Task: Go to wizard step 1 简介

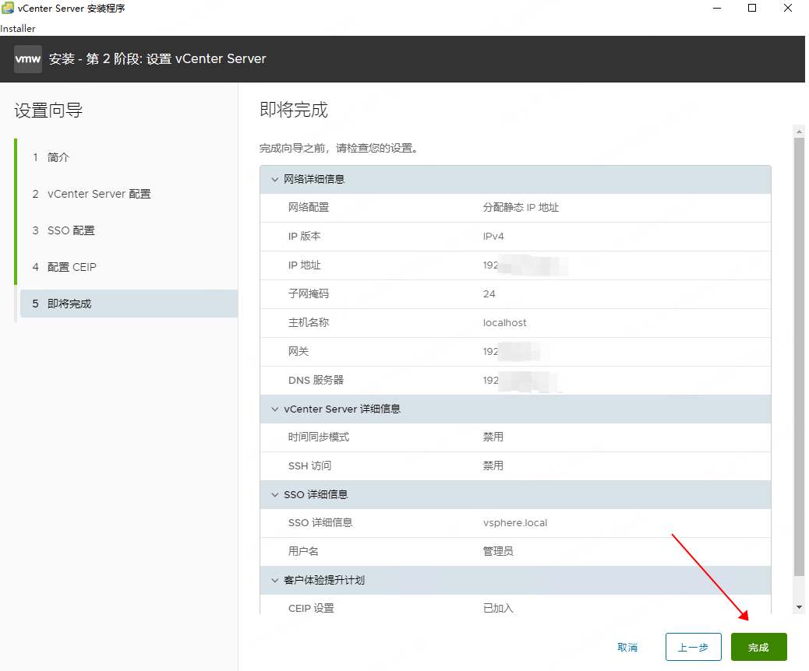Action: coord(58,157)
